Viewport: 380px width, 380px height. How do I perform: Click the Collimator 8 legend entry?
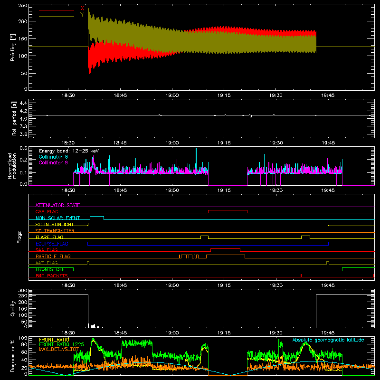tap(53, 157)
